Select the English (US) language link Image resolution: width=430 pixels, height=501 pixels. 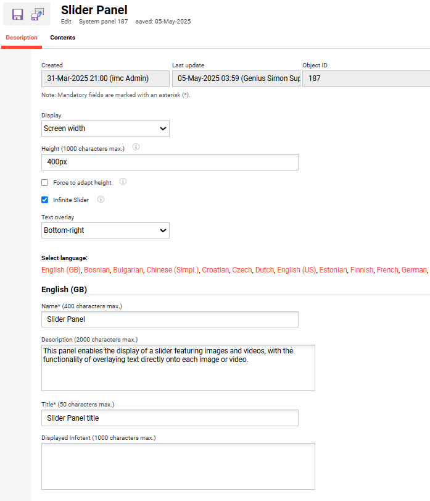click(x=296, y=270)
